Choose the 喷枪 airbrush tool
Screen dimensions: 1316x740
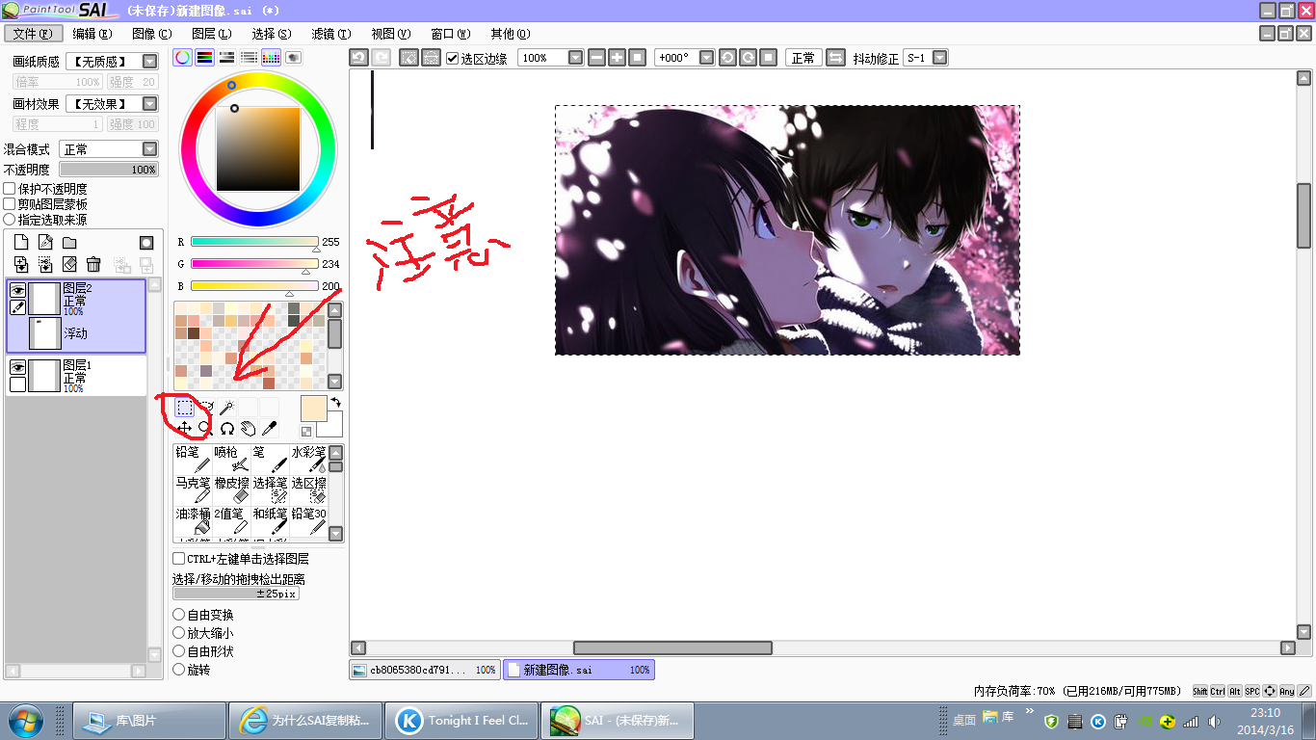click(231, 460)
